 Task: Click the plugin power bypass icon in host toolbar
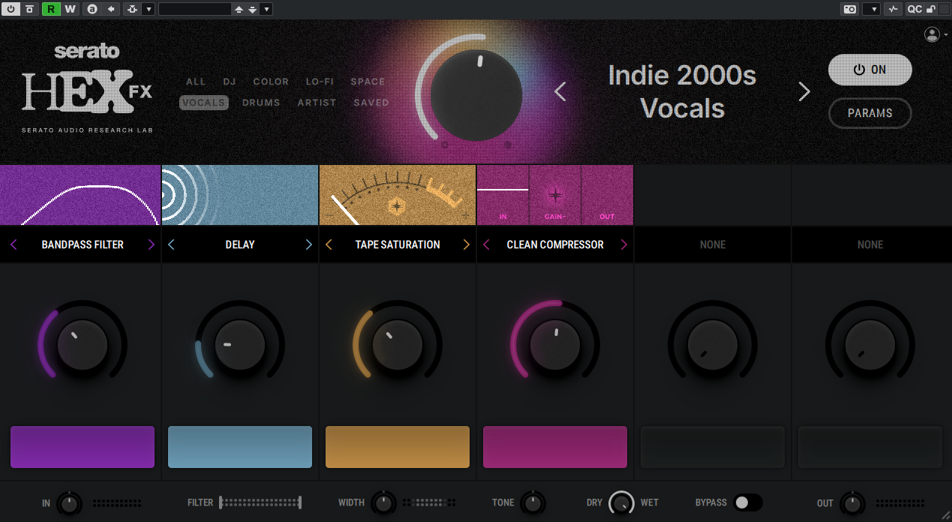(12, 9)
